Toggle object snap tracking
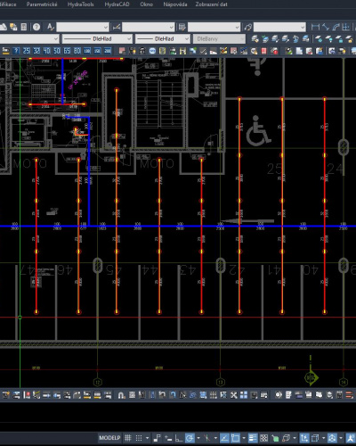The image size is (356, 446). click(x=224, y=438)
